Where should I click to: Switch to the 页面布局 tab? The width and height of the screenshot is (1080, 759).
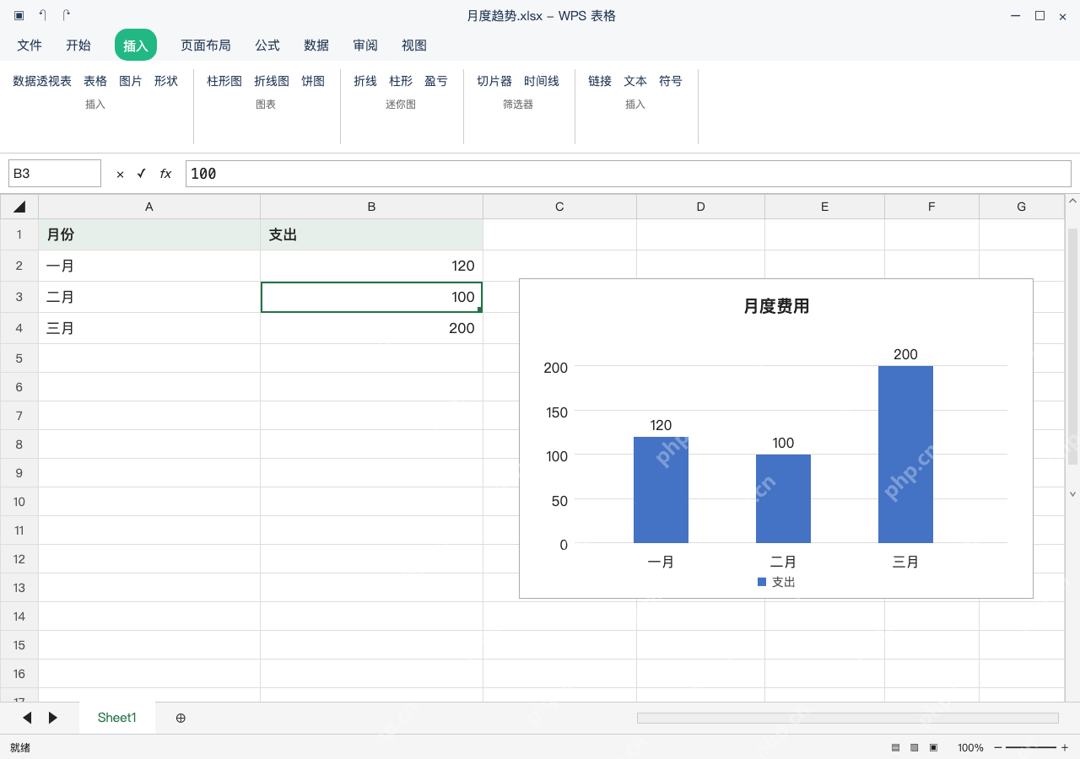[x=206, y=46]
